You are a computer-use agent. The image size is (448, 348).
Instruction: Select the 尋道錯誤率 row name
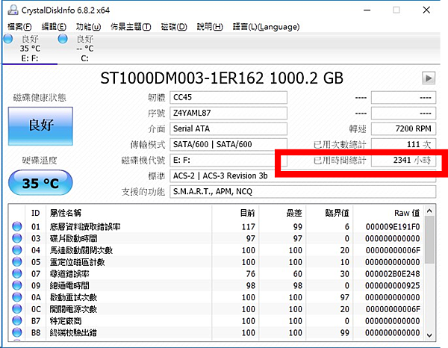point(69,274)
